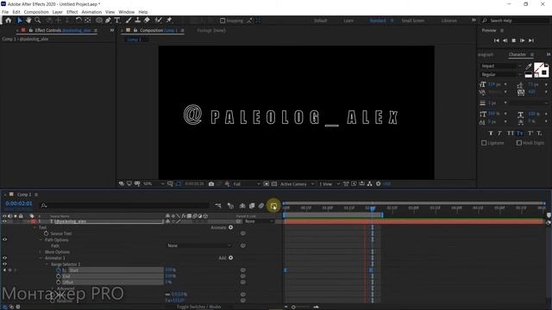552x310 pixels.
Task: Open the font style Regular dropdown
Action: (x=501, y=75)
